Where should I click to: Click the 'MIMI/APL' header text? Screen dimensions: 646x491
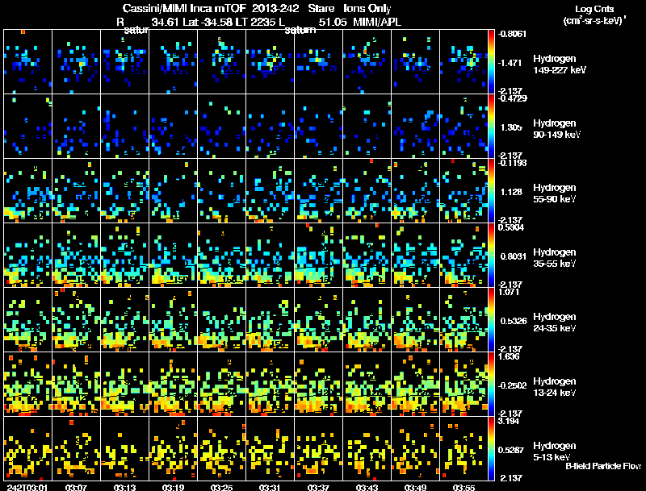(377, 23)
